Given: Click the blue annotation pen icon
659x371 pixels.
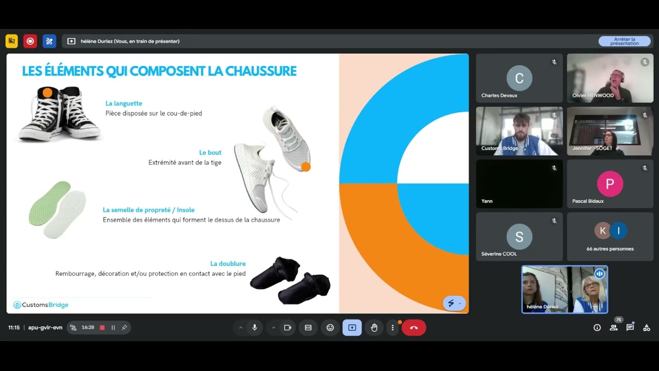Looking at the screenshot, I should click(49, 41).
